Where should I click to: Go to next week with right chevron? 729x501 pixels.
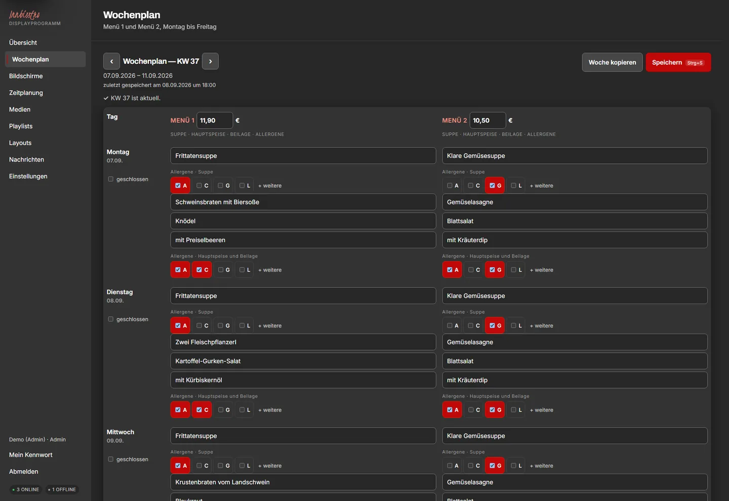[210, 61]
